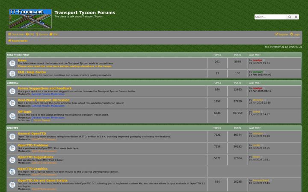Open the FAQ link in the navbar
The width and height of the screenshot is (308, 192).
click(30, 34)
